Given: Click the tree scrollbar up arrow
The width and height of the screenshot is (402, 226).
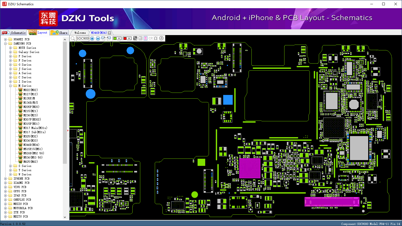Looking at the screenshot, I should (65, 39).
